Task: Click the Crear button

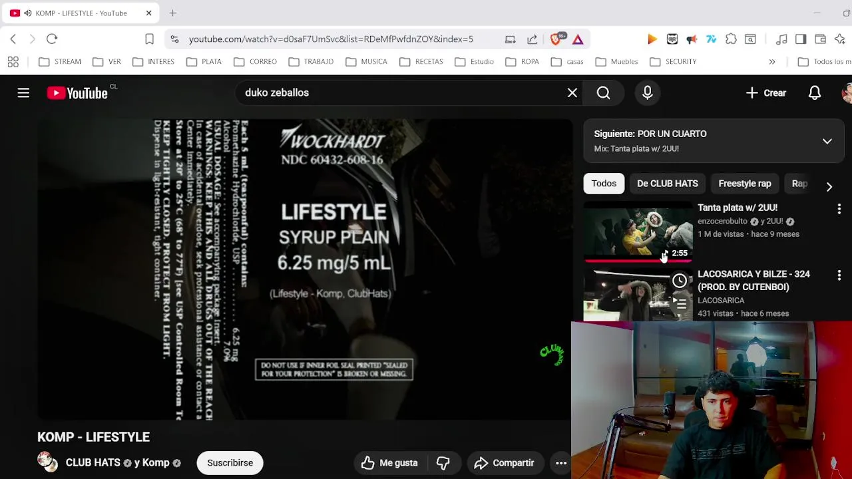Action: [x=766, y=93]
